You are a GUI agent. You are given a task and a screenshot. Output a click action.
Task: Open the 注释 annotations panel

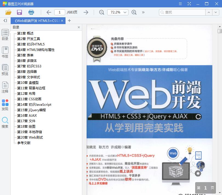click(5, 88)
